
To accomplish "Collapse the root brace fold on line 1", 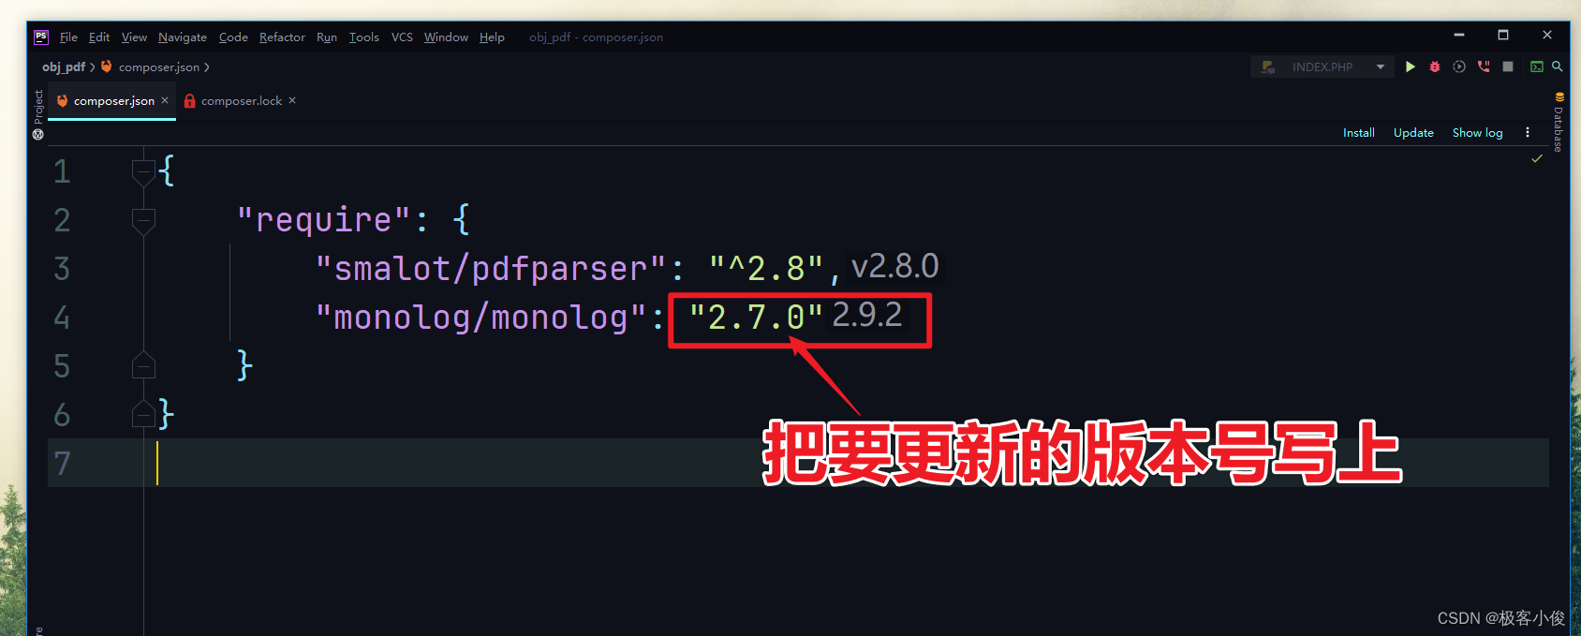I will coord(143,172).
